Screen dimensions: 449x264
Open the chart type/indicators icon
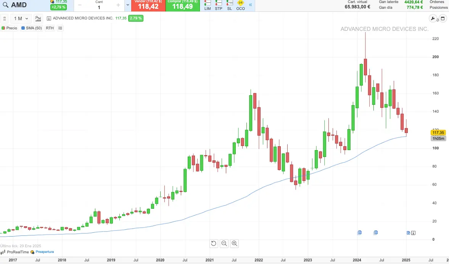coord(38,18)
